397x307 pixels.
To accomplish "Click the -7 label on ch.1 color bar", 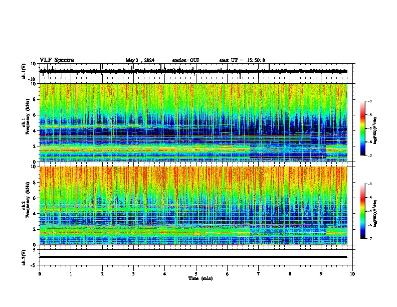I will tap(369, 156).
